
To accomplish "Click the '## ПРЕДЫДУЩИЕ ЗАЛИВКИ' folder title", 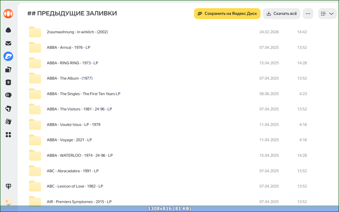I will click(x=72, y=13).
